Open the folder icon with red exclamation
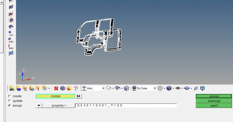 38,88
